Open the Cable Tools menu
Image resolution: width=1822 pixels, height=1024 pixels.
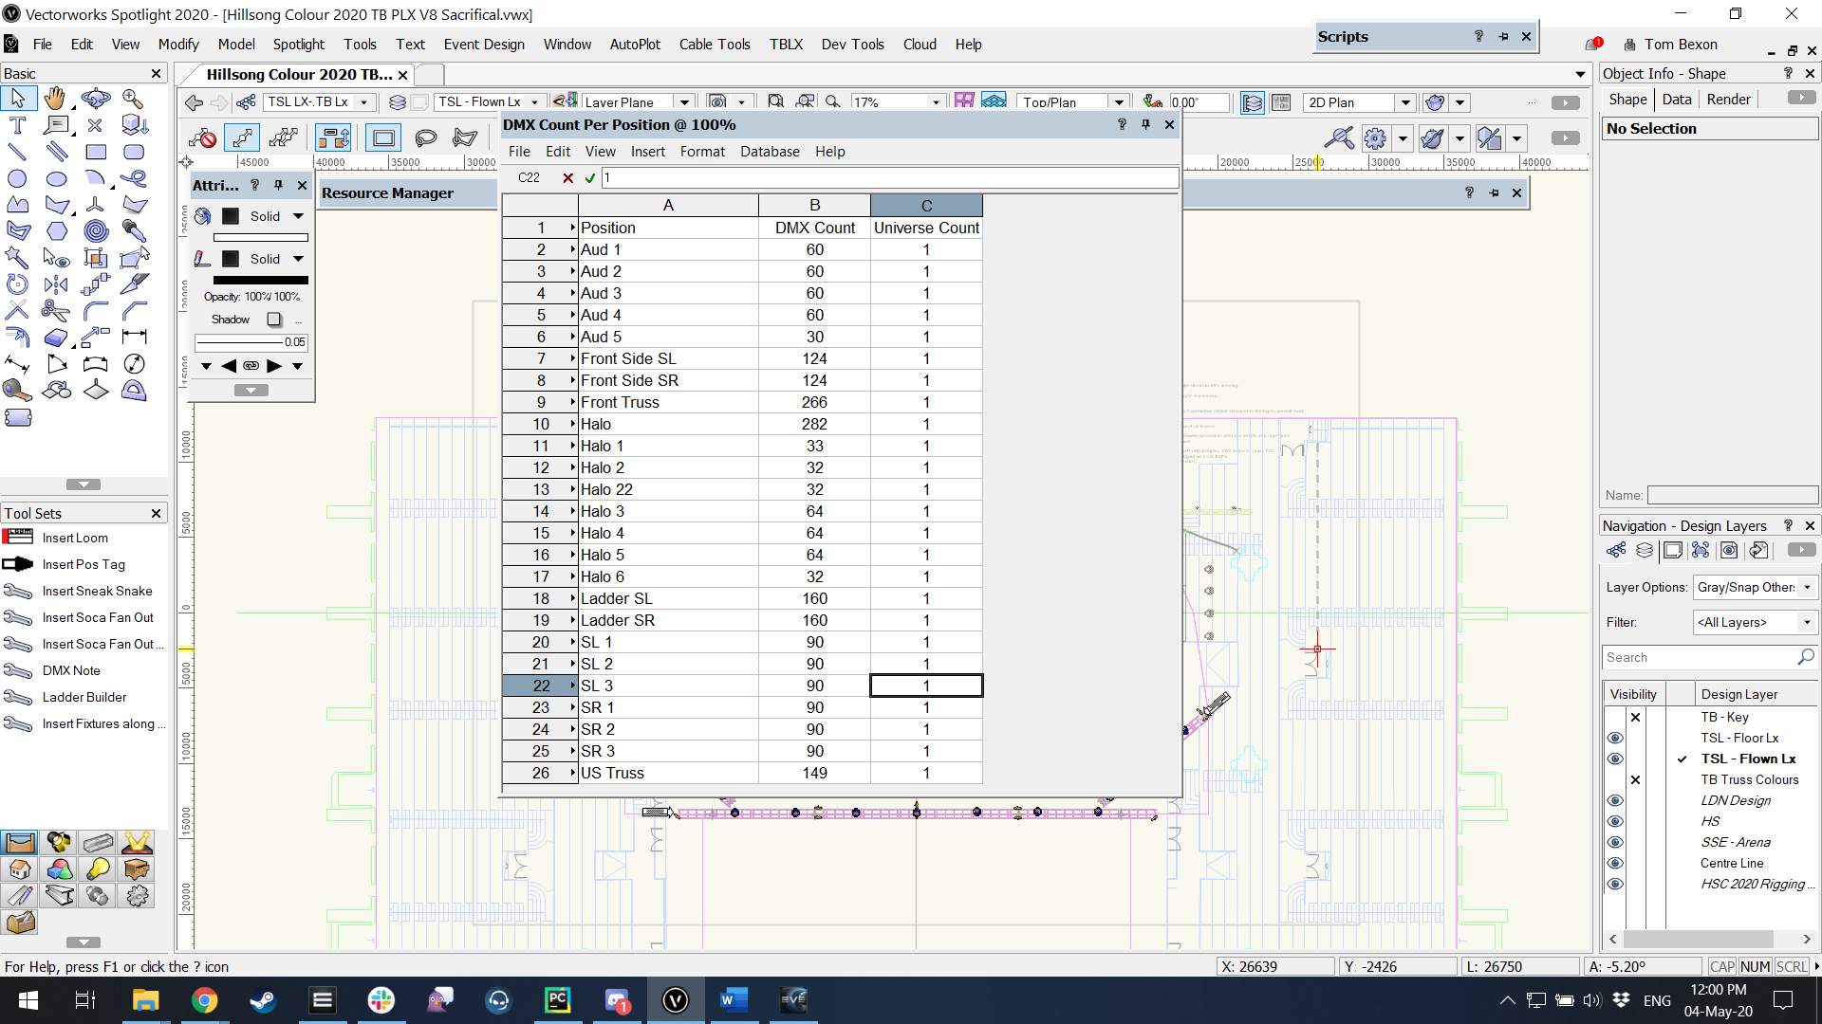[x=715, y=45]
